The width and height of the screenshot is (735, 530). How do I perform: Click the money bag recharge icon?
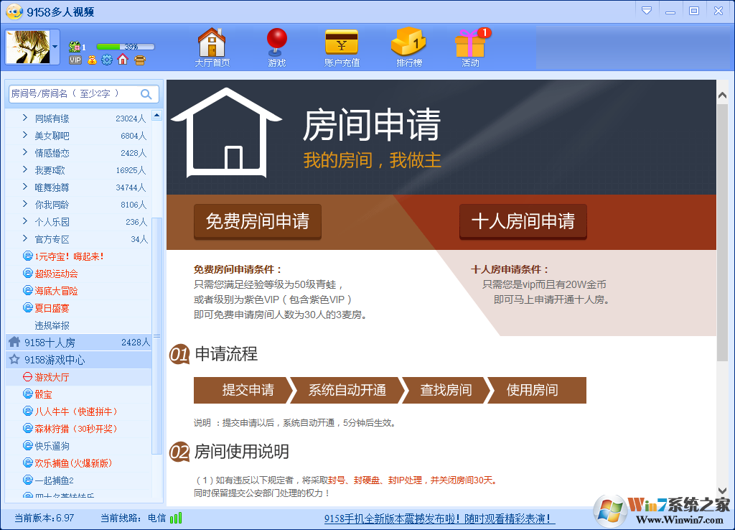(91, 60)
